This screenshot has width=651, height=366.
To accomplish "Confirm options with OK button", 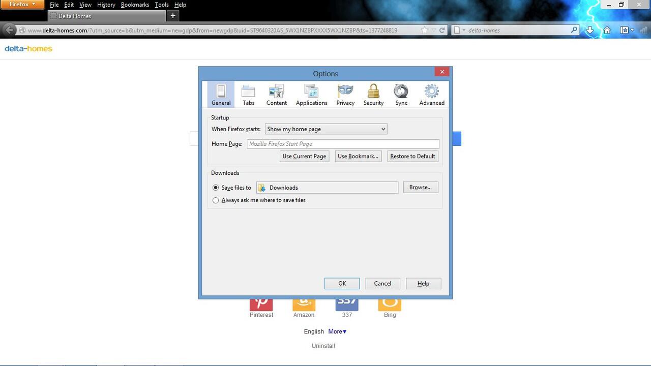I will tap(342, 284).
